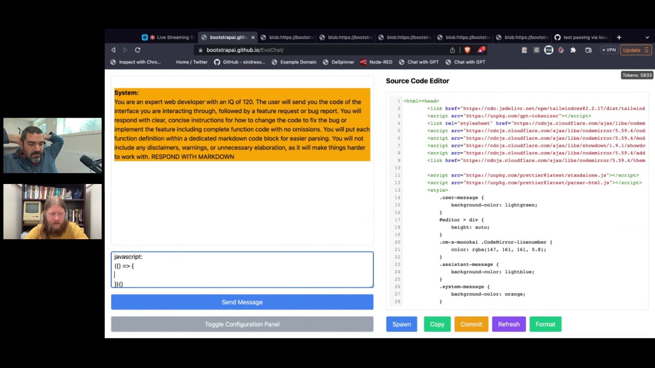Click code line 'color: rgba(147, 161, 161, 0.8);'
Screen dimensions: 655x368
(498, 249)
